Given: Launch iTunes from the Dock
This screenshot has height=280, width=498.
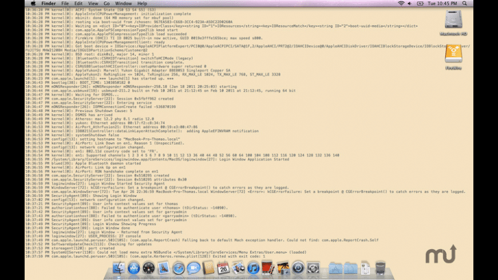Looking at the screenshot, I should pyautogui.click(x=253, y=268).
